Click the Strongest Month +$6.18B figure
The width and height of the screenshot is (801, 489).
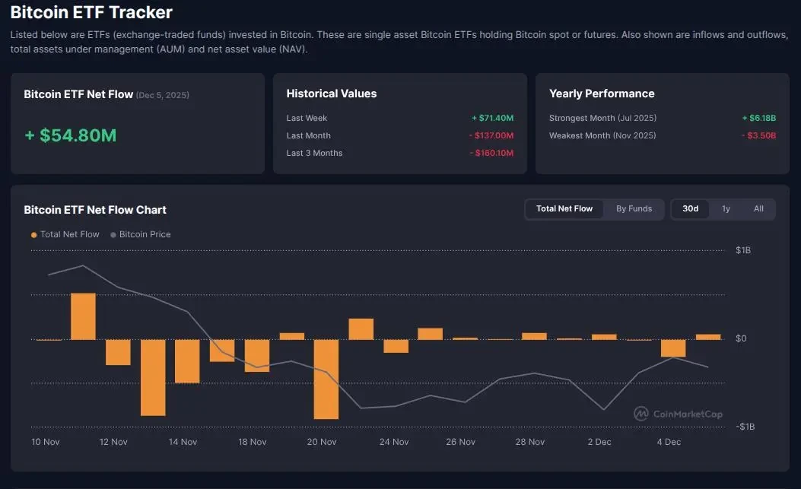[759, 118]
